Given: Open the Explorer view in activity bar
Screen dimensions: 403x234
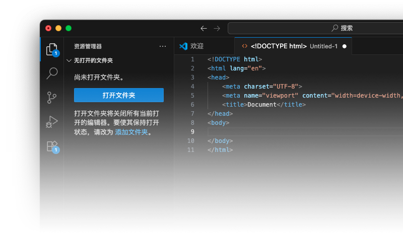Looking at the screenshot, I should (x=52, y=49).
